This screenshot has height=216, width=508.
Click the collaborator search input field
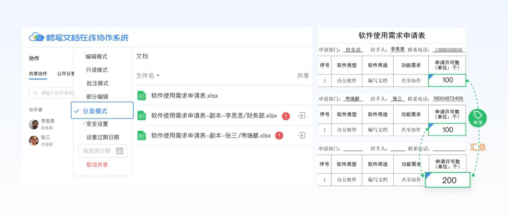tap(52, 93)
